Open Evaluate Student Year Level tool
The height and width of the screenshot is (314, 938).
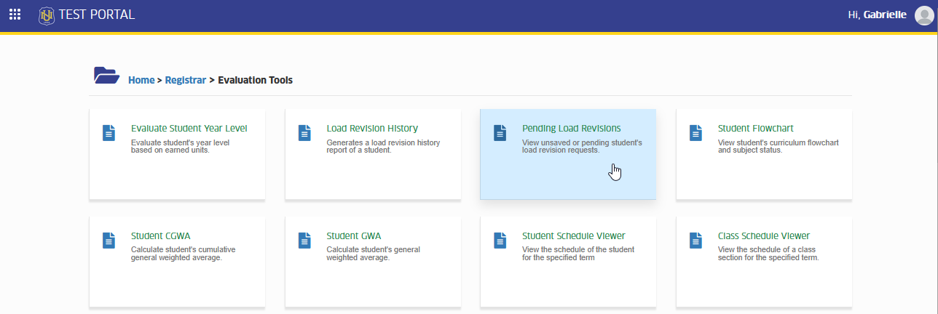(189, 129)
